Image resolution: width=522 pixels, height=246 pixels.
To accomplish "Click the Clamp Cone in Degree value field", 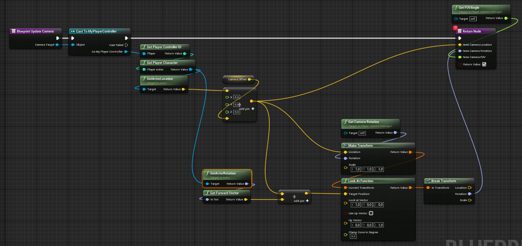I will tap(353, 237).
